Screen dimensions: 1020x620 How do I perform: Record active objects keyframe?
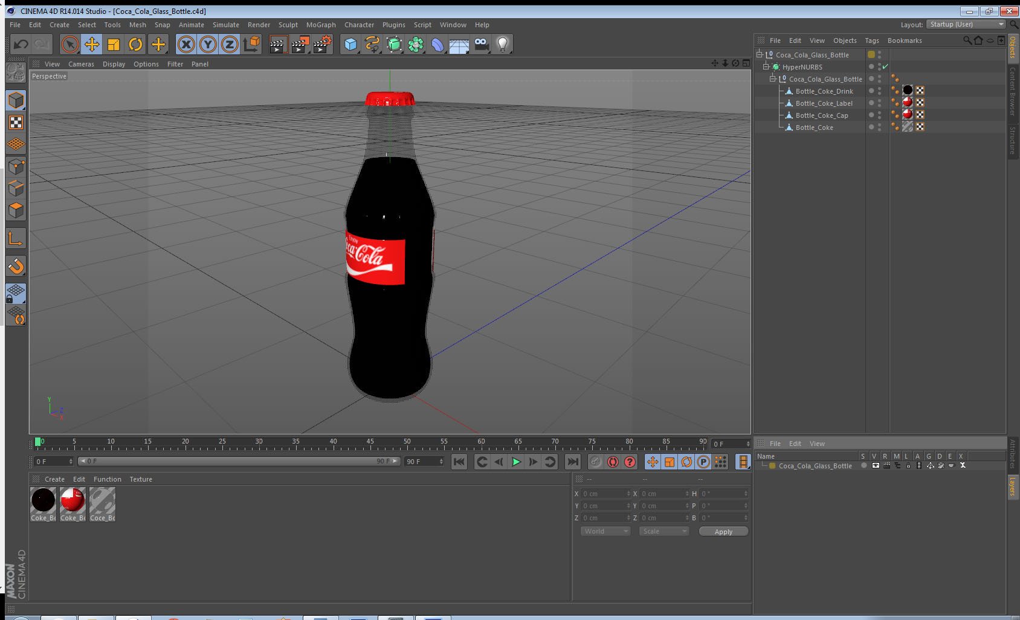[596, 462]
